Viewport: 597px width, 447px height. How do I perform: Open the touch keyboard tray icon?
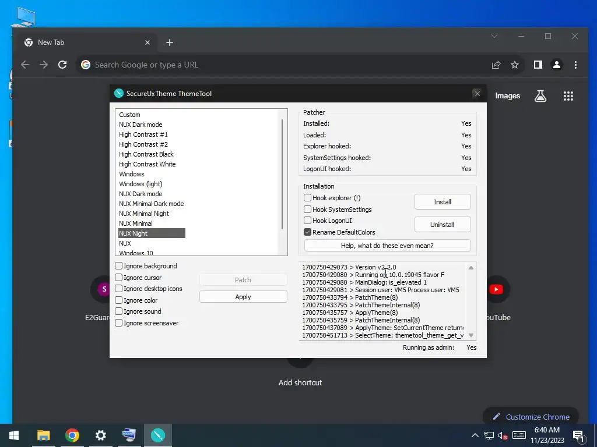pos(519,435)
